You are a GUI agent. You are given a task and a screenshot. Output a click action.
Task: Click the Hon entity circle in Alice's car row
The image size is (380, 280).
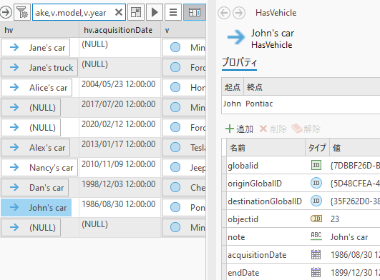pyautogui.click(x=175, y=87)
